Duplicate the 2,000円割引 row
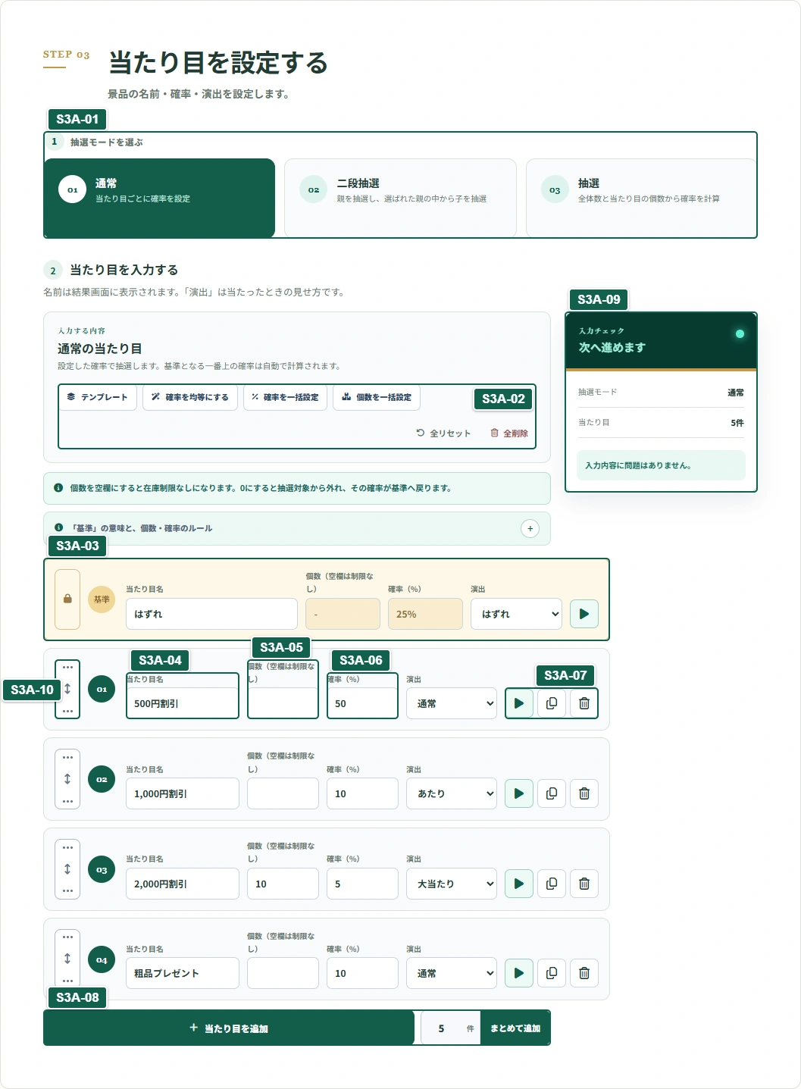801x1089 pixels. [x=552, y=884]
